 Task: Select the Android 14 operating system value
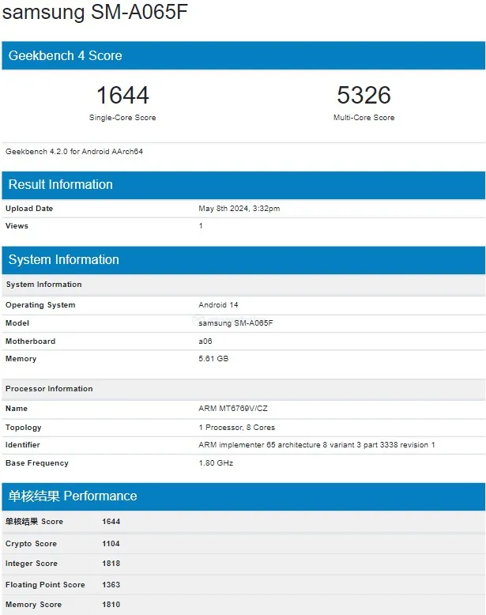coord(218,305)
